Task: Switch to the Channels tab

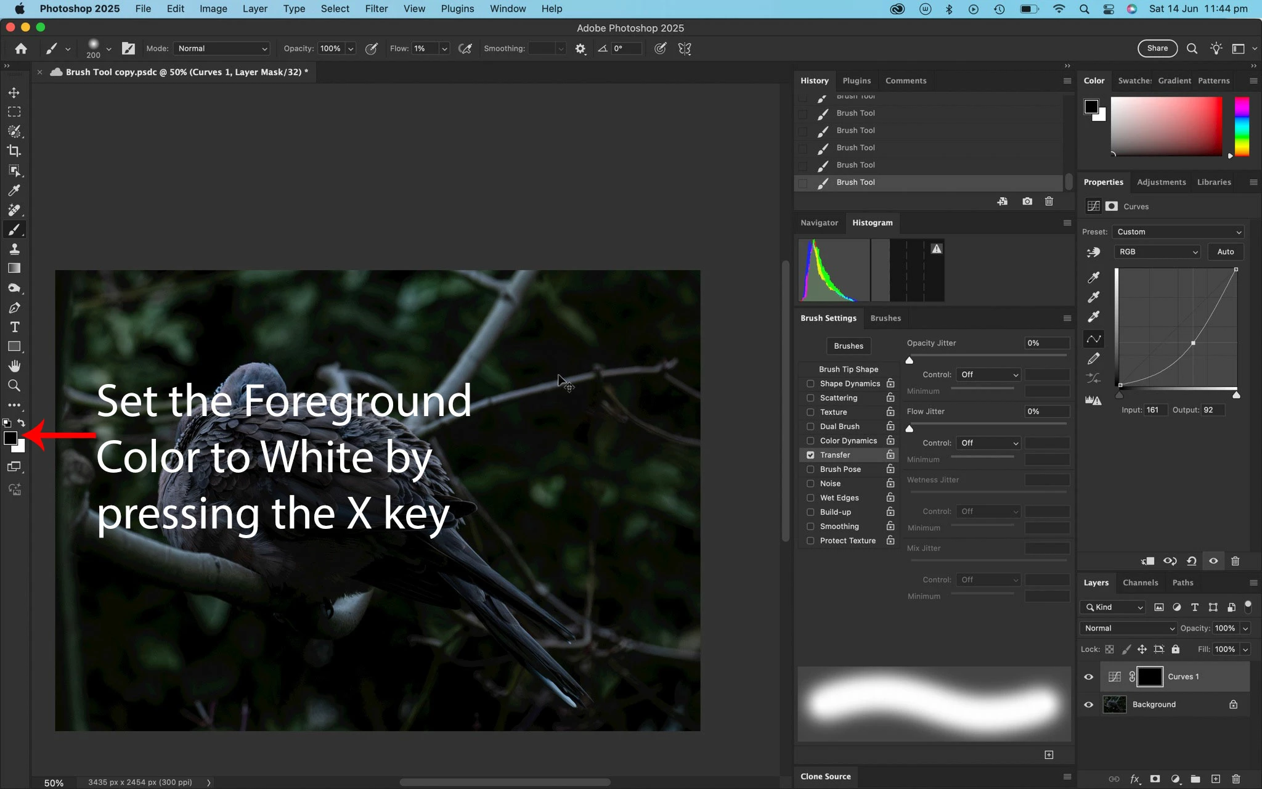Action: (x=1140, y=583)
